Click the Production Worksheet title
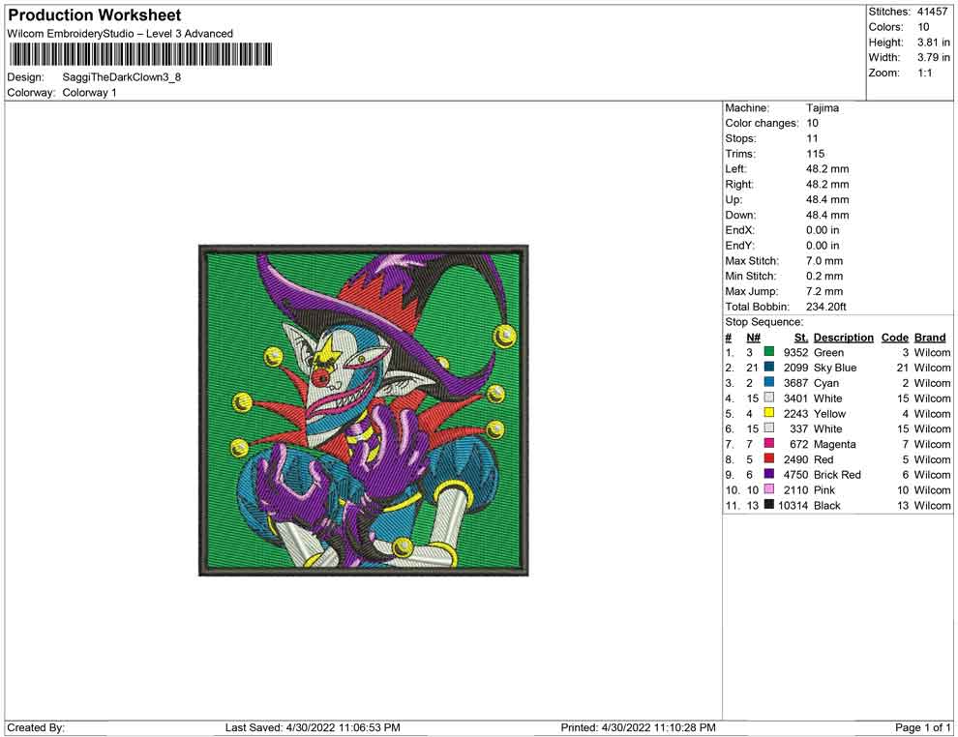958x737 pixels. (94, 15)
